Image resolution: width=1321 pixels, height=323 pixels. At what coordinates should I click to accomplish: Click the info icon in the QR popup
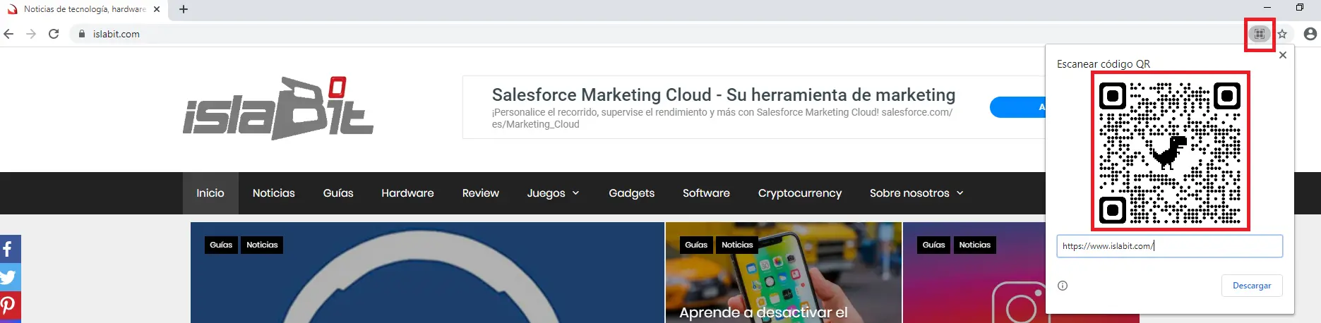(x=1063, y=286)
